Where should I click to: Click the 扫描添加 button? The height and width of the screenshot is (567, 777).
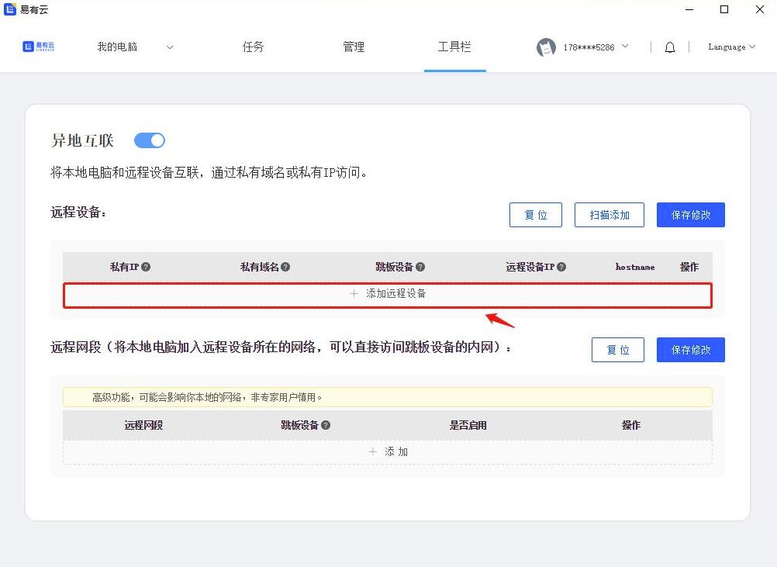610,215
